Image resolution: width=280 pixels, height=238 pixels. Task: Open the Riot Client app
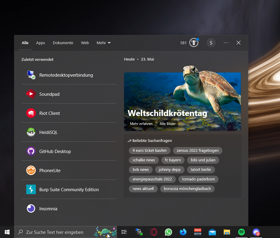(49, 113)
